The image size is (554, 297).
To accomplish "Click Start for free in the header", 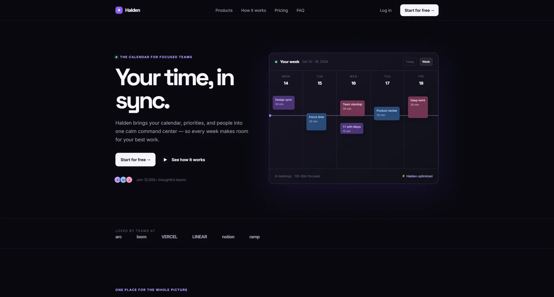I will coord(419,10).
